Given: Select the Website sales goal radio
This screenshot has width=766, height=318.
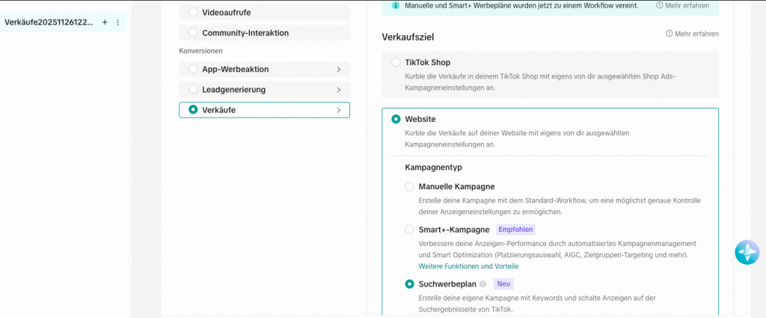Looking at the screenshot, I should (396, 119).
